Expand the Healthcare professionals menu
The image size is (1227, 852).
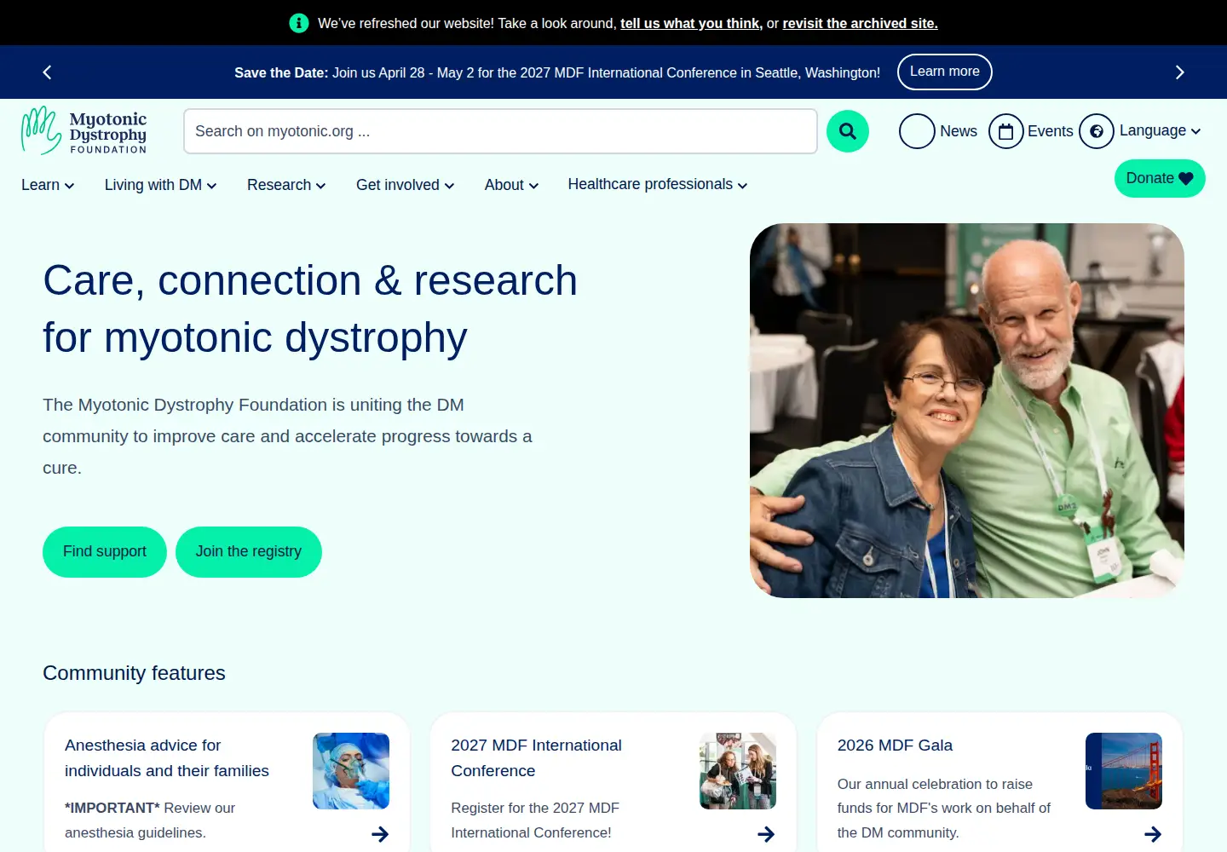(x=658, y=184)
